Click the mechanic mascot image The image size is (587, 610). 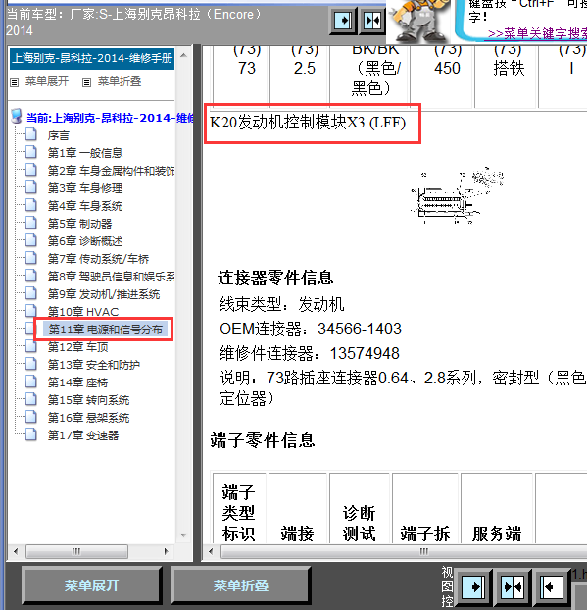click(x=419, y=22)
